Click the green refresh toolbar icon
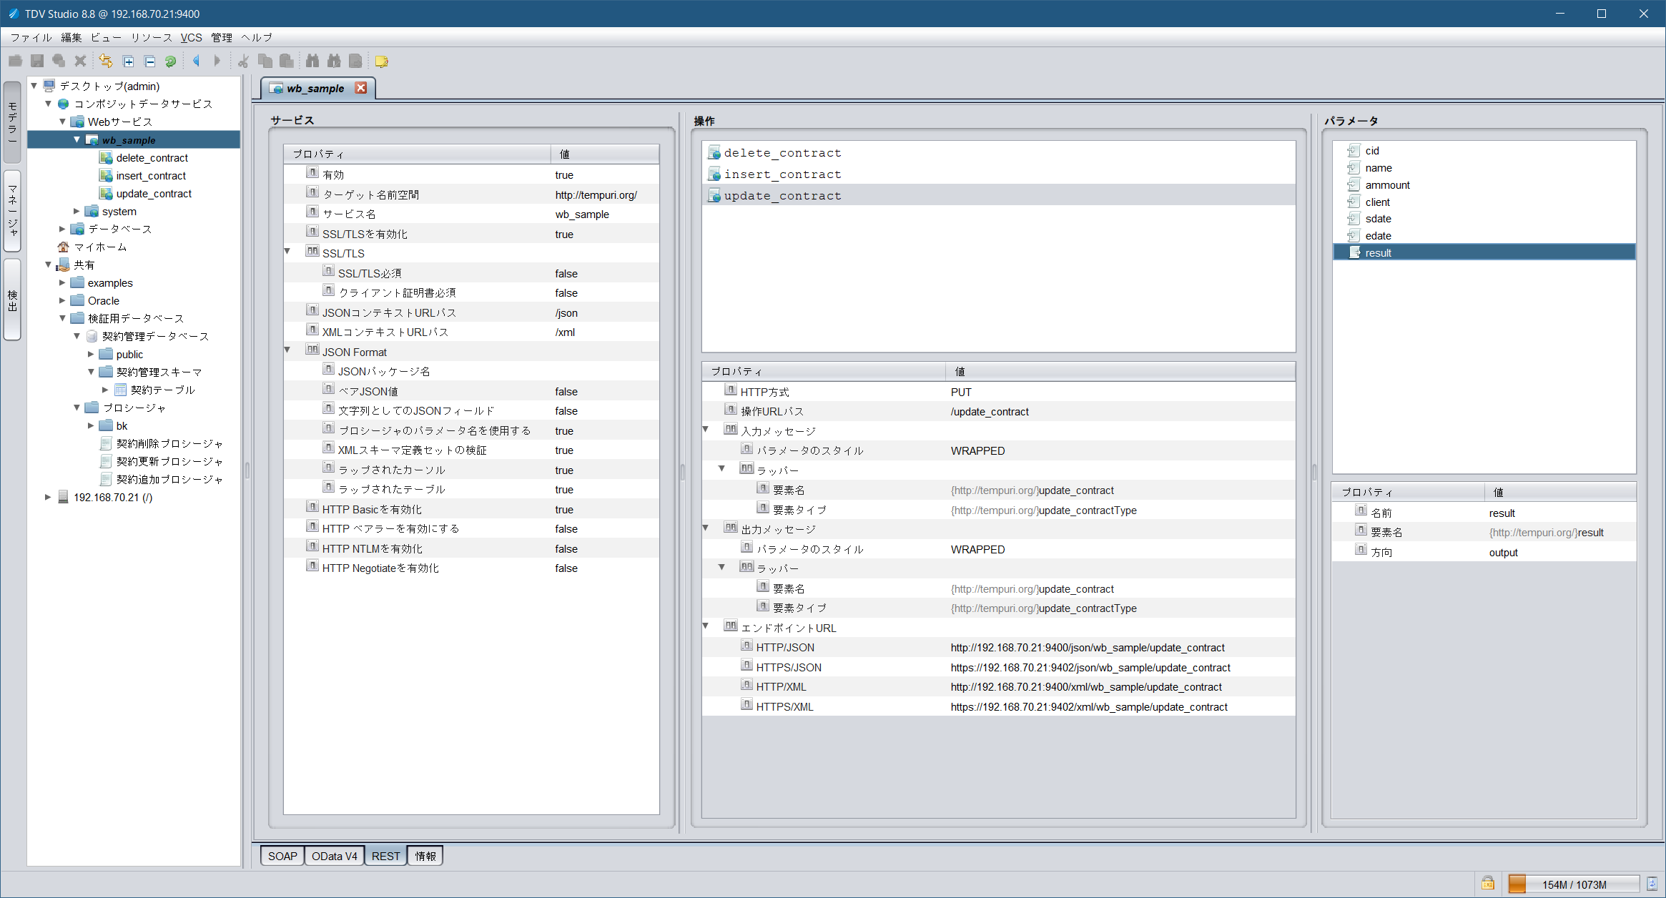Image resolution: width=1666 pixels, height=898 pixels. [170, 61]
